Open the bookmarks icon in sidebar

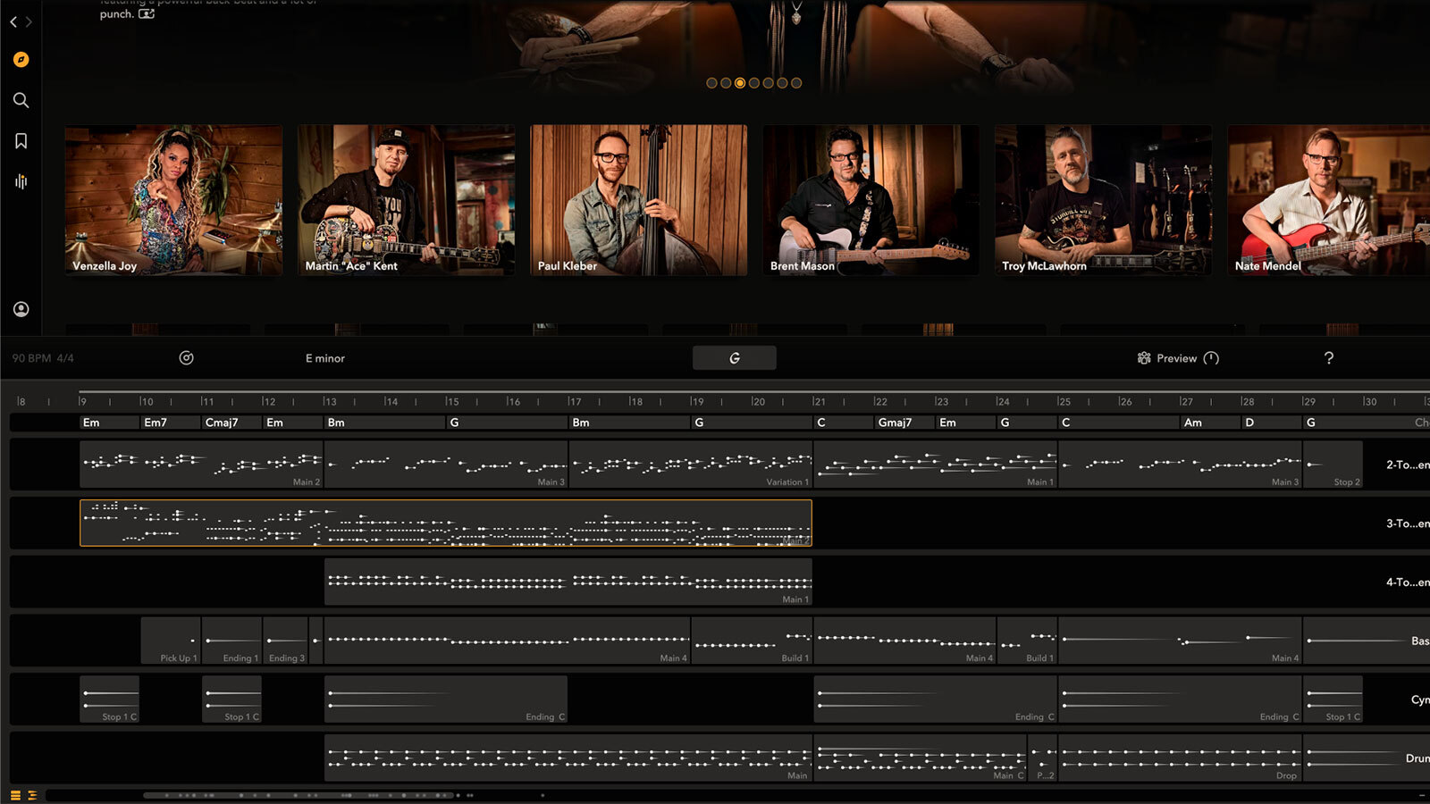(x=21, y=141)
